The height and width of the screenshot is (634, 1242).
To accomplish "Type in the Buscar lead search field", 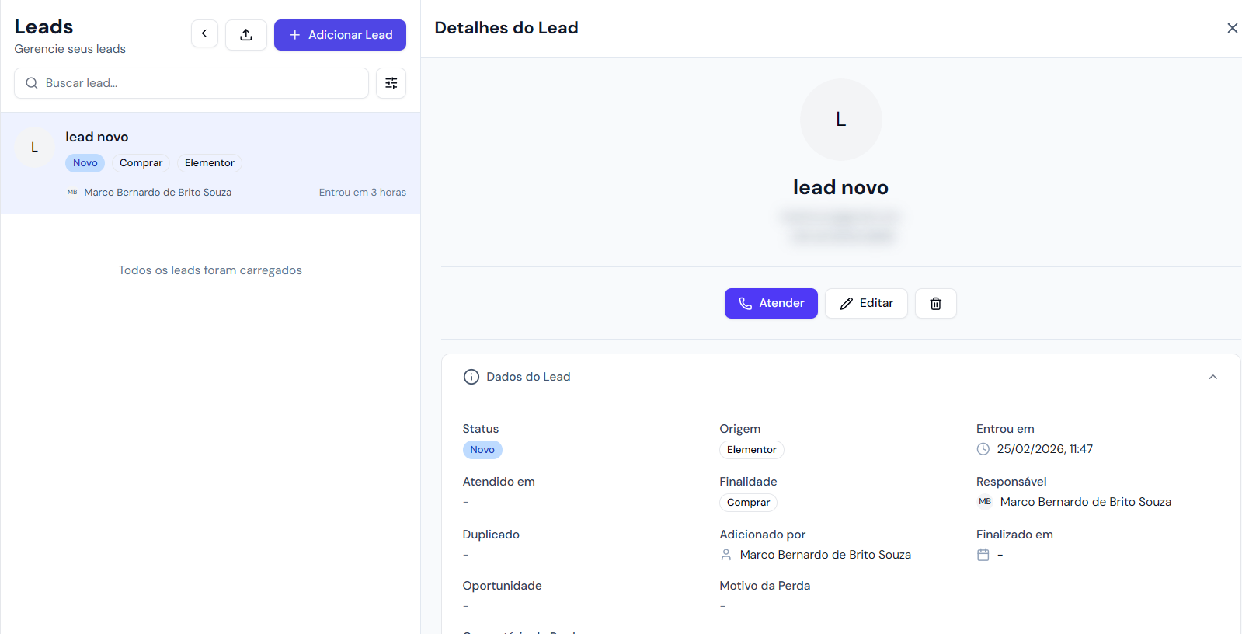I will click(x=202, y=83).
